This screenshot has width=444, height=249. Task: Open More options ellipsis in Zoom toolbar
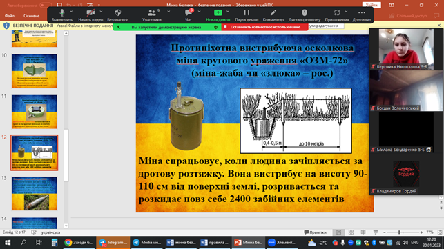pyautogui.click(x=362, y=12)
